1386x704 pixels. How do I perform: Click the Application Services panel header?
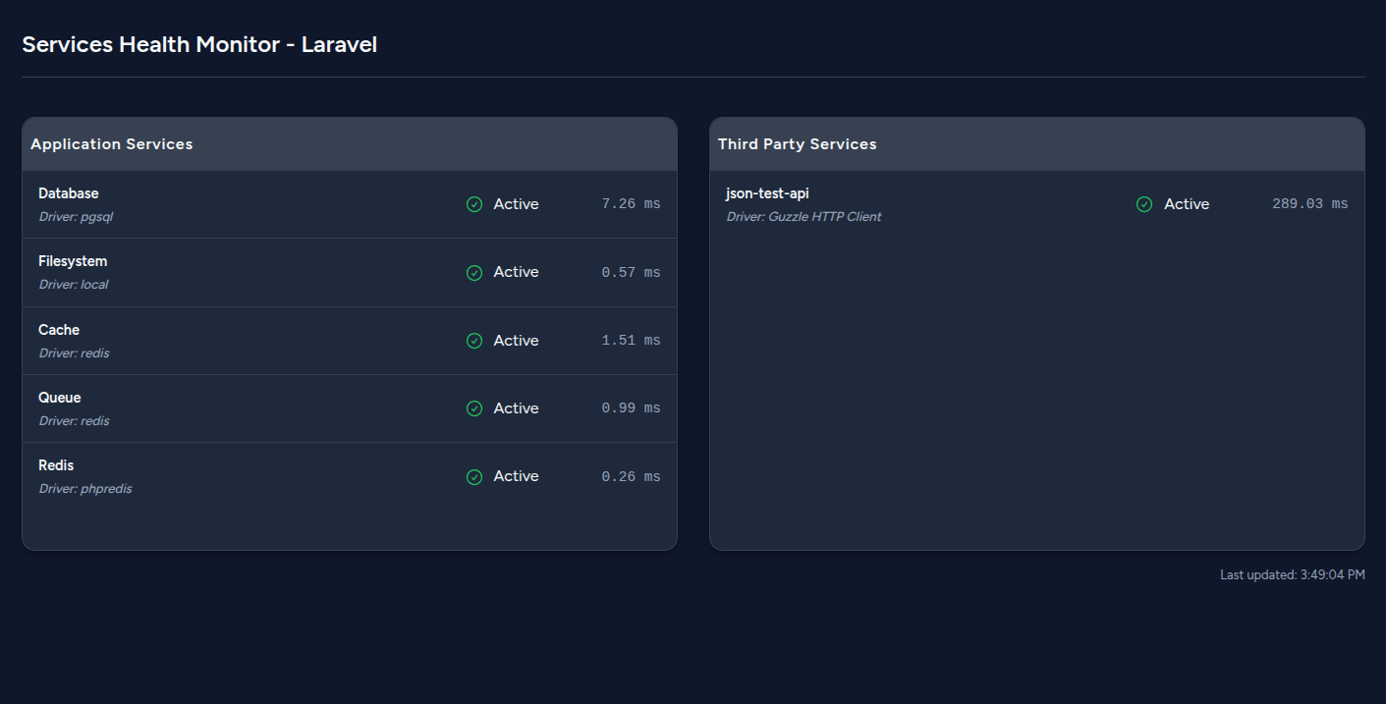112,144
